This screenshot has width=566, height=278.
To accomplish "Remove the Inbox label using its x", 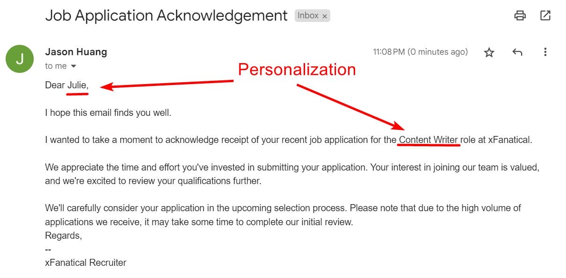I will (x=325, y=16).
